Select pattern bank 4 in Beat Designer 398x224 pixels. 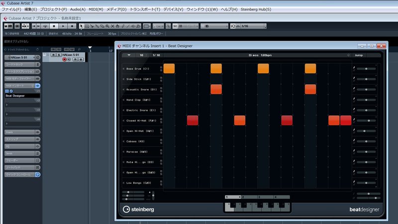tap(282, 197)
